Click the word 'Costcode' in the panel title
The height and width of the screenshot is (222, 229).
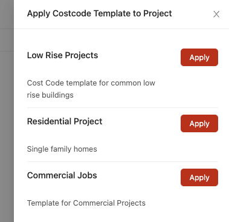[72, 13]
